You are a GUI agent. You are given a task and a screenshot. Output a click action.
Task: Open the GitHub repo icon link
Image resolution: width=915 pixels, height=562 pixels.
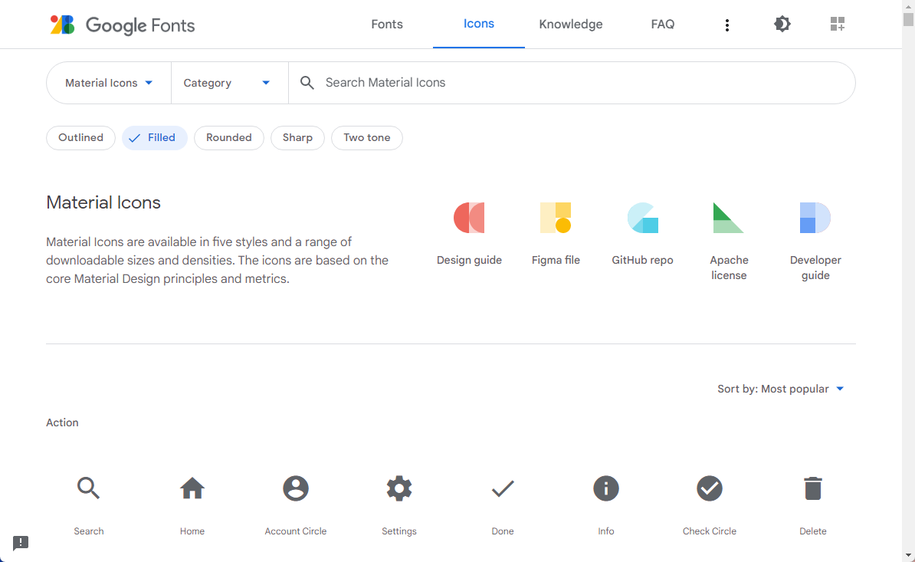tap(642, 218)
